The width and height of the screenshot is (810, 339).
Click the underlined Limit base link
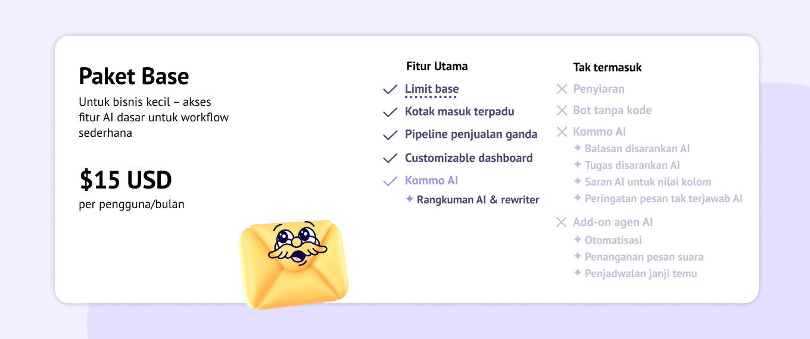coord(432,89)
